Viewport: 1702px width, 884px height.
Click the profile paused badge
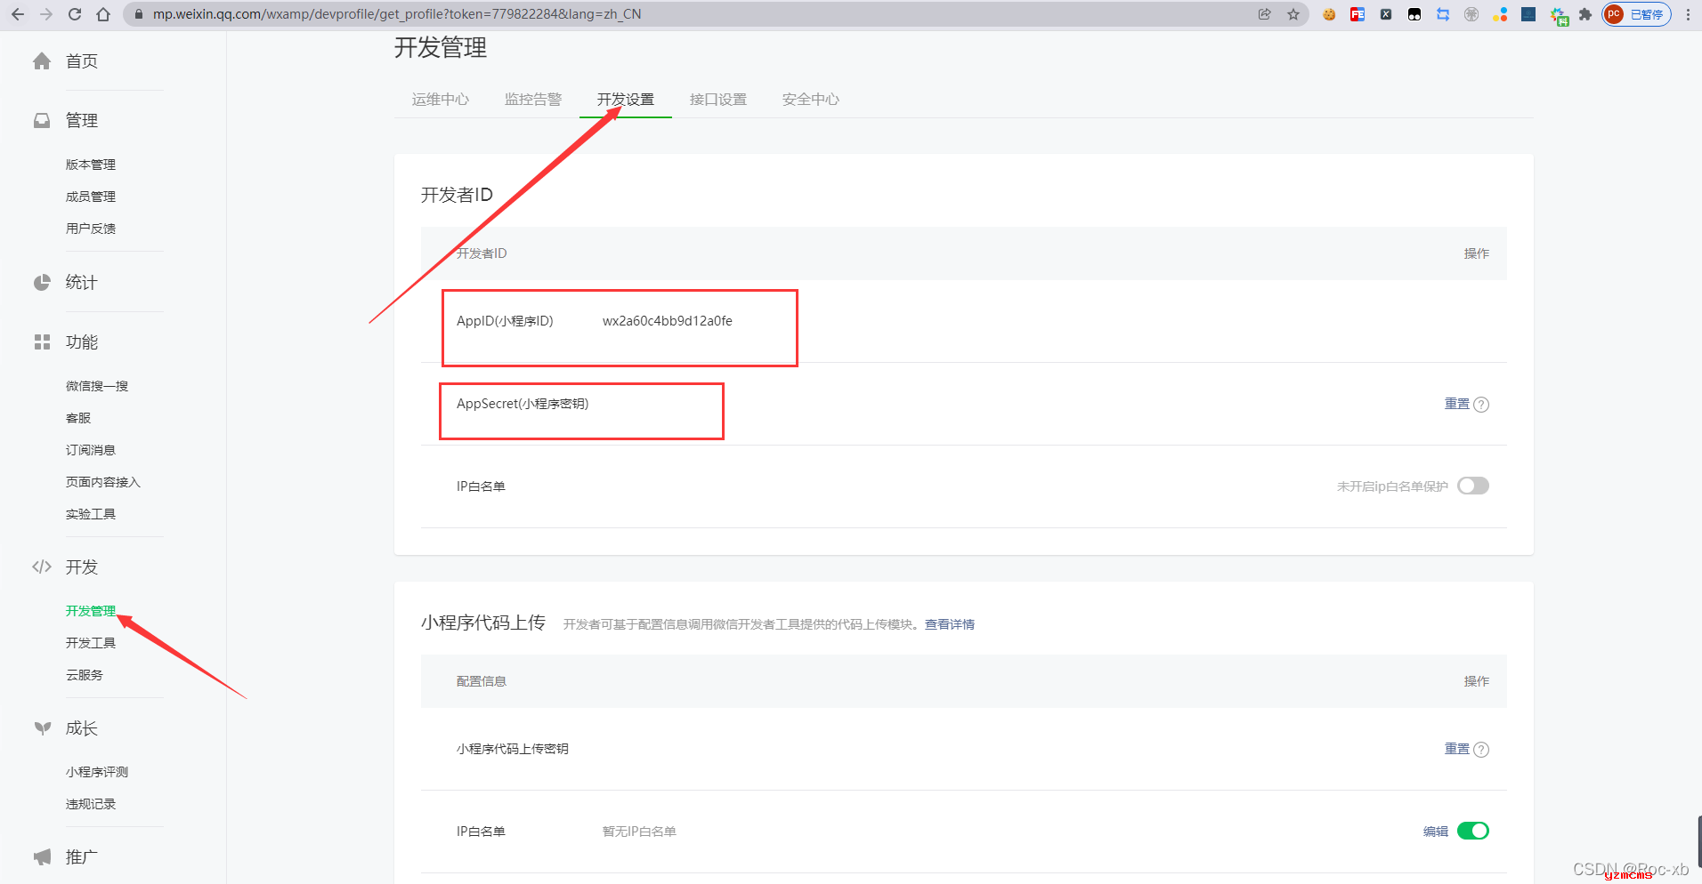click(1636, 14)
